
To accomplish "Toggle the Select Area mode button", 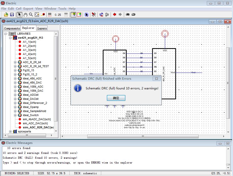I will tap(79, 15).
